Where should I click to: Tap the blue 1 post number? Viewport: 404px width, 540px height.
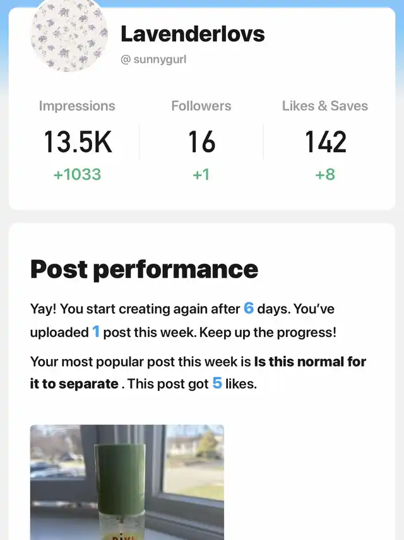tap(96, 332)
